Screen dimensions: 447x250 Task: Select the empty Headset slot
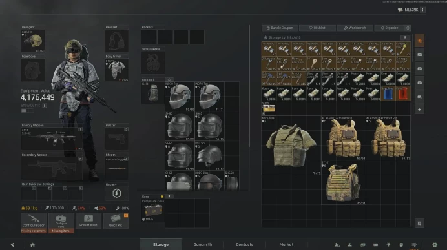[x=117, y=41]
